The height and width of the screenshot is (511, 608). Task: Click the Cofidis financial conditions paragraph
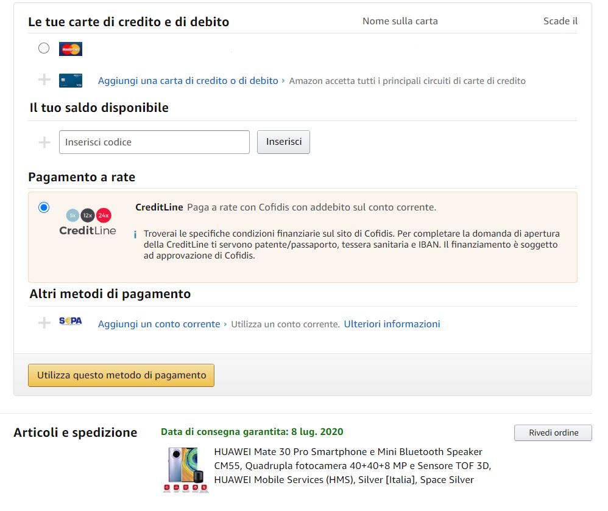click(352, 245)
